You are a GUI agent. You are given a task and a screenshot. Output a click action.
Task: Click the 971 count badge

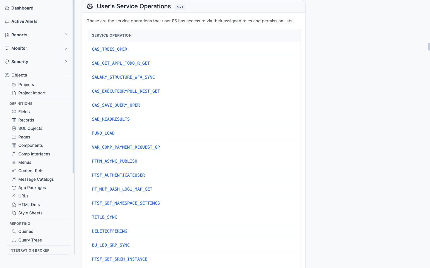coord(180,7)
